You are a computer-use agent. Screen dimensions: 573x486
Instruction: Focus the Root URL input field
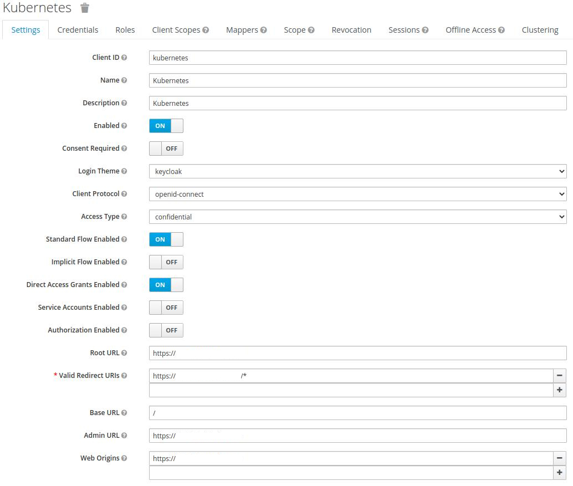pos(358,353)
